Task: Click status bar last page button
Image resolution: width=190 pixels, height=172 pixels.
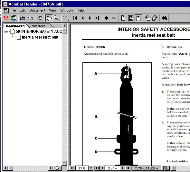Action: click(128, 168)
